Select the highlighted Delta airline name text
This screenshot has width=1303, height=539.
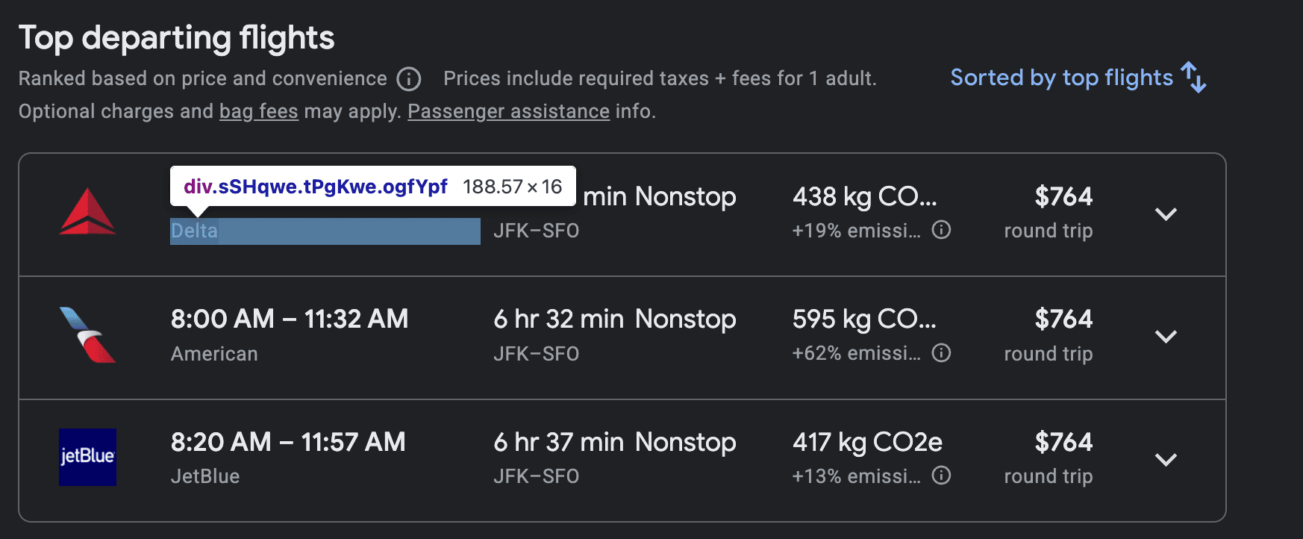(x=193, y=231)
